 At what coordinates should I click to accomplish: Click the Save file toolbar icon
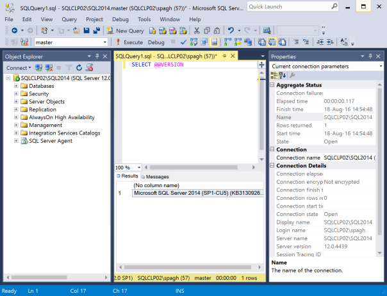pos(86,30)
